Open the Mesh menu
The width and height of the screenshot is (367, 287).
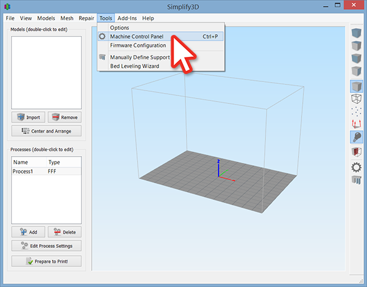pos(67,18)
